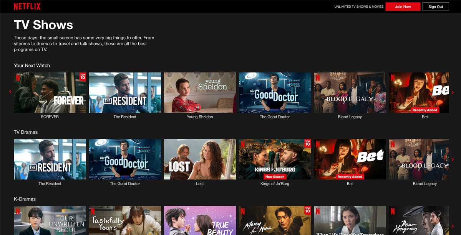Screen dimensions: 461x235
Task: Open Bet thumbnail in TV Dramas
Action: [350, 159]
